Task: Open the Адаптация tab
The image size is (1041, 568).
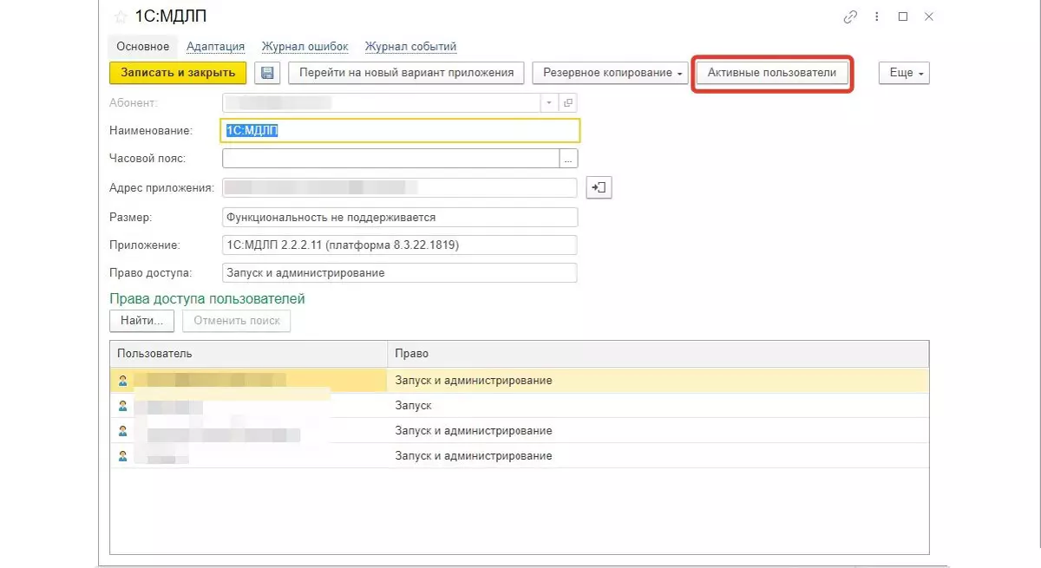Action: click(215, 47)
